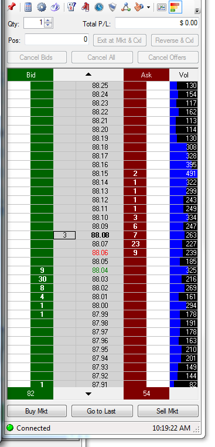Image resolution: width=215 pixels, height=447 pixels.
Task: Click the Bid column header
Action: 30,75
